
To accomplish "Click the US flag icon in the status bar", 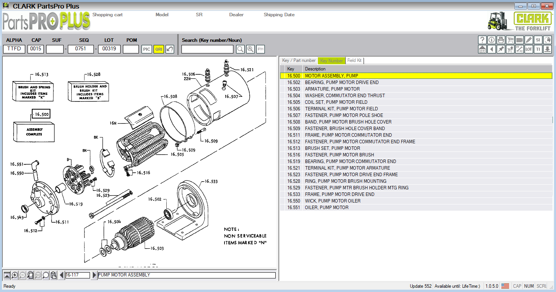I will (x=505, y=286).
